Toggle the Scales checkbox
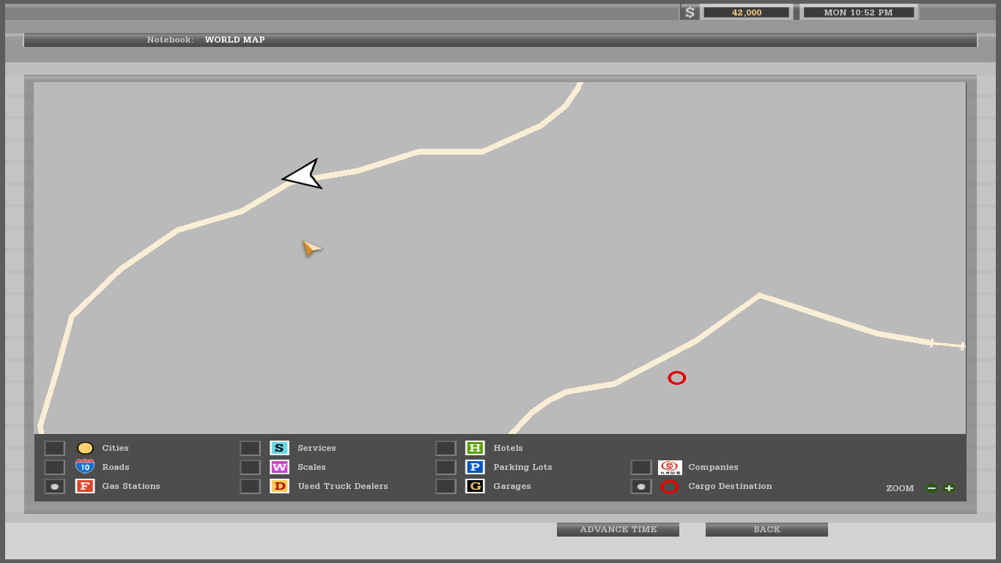The image size is (1001, 563). [x=251, y=467]
